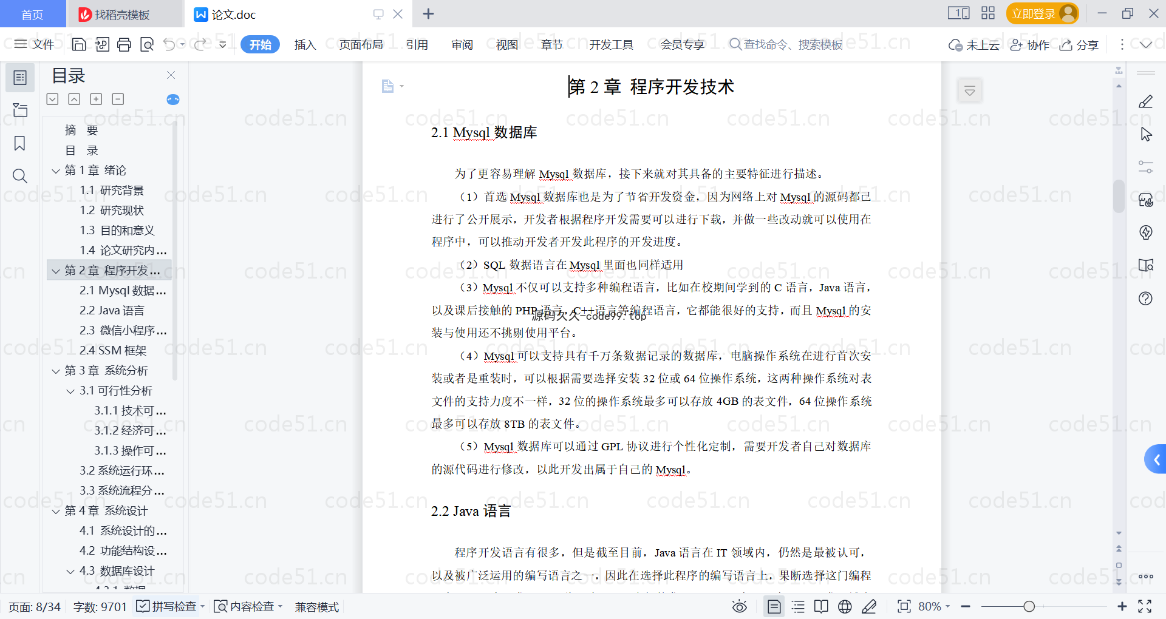Expand all outline levels plus icon
Image resolution: width=1166 pixels, height=619 pixels.
click(x=96, y=99)
